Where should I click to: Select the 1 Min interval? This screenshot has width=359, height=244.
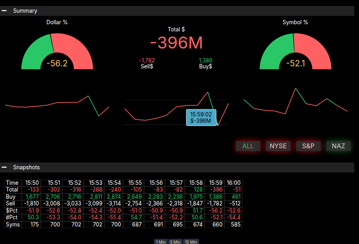tap(161, 242)
